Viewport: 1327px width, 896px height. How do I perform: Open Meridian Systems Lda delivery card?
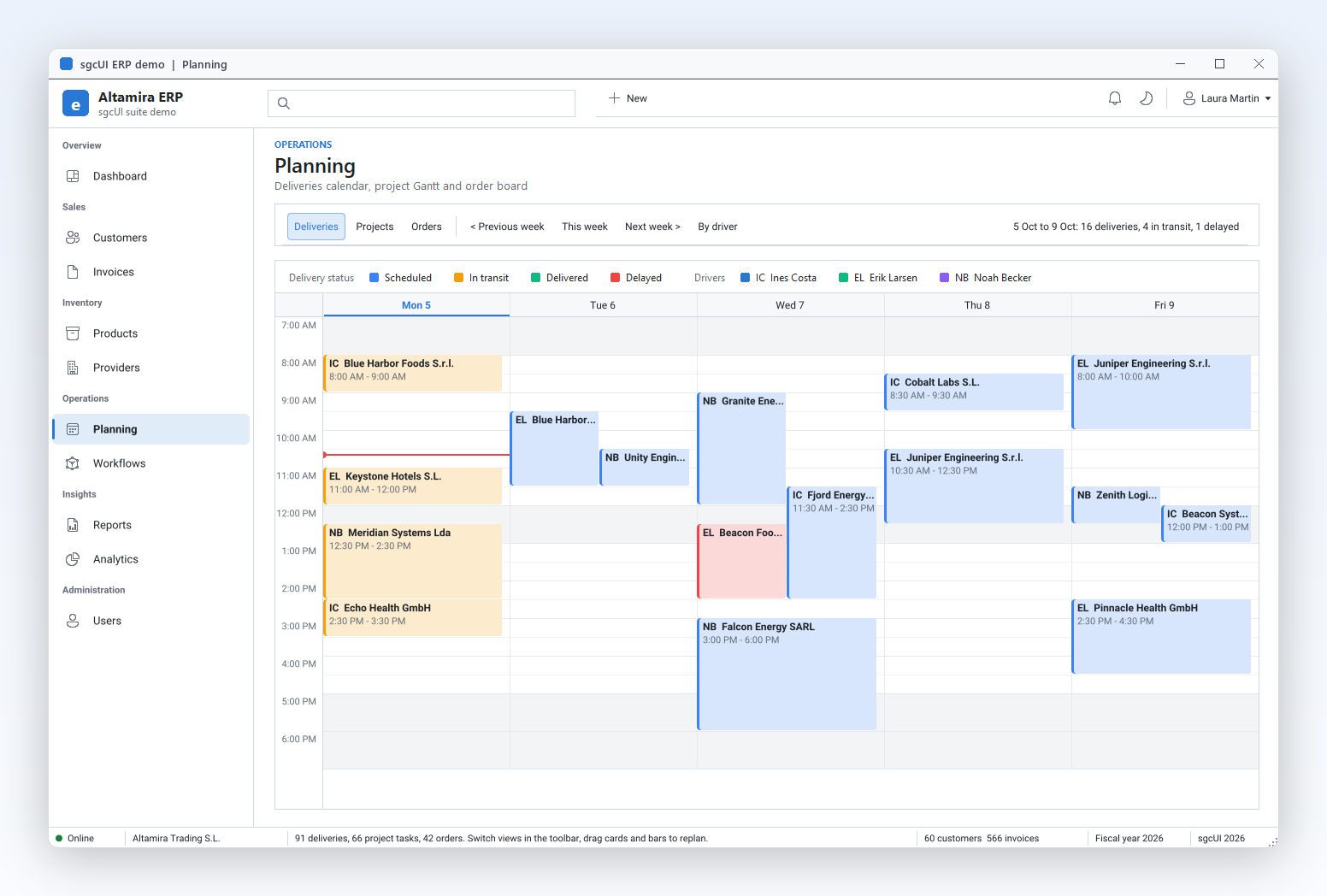pyautogui.click(x=412, y=562)
